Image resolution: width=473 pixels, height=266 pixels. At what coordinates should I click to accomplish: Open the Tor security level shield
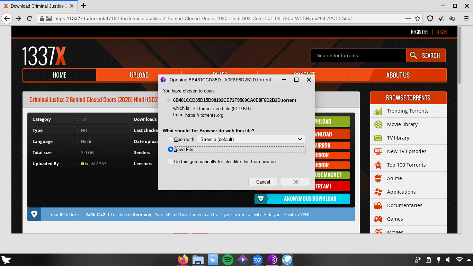430,18
